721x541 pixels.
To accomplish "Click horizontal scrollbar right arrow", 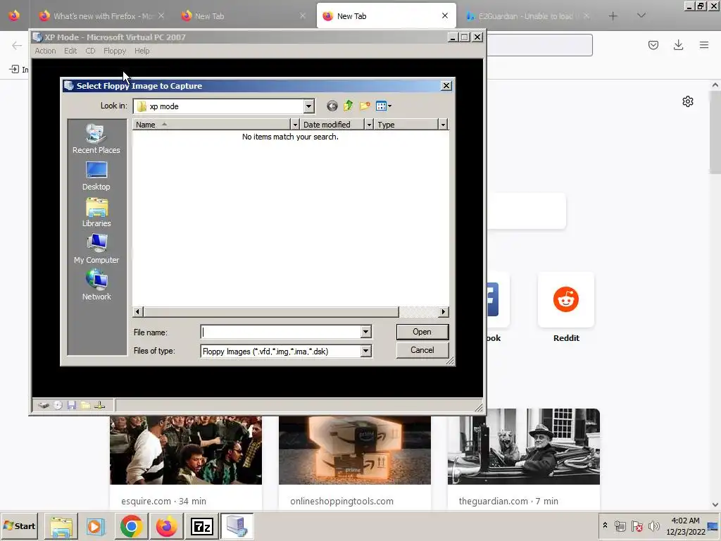I will click(444, 312).
